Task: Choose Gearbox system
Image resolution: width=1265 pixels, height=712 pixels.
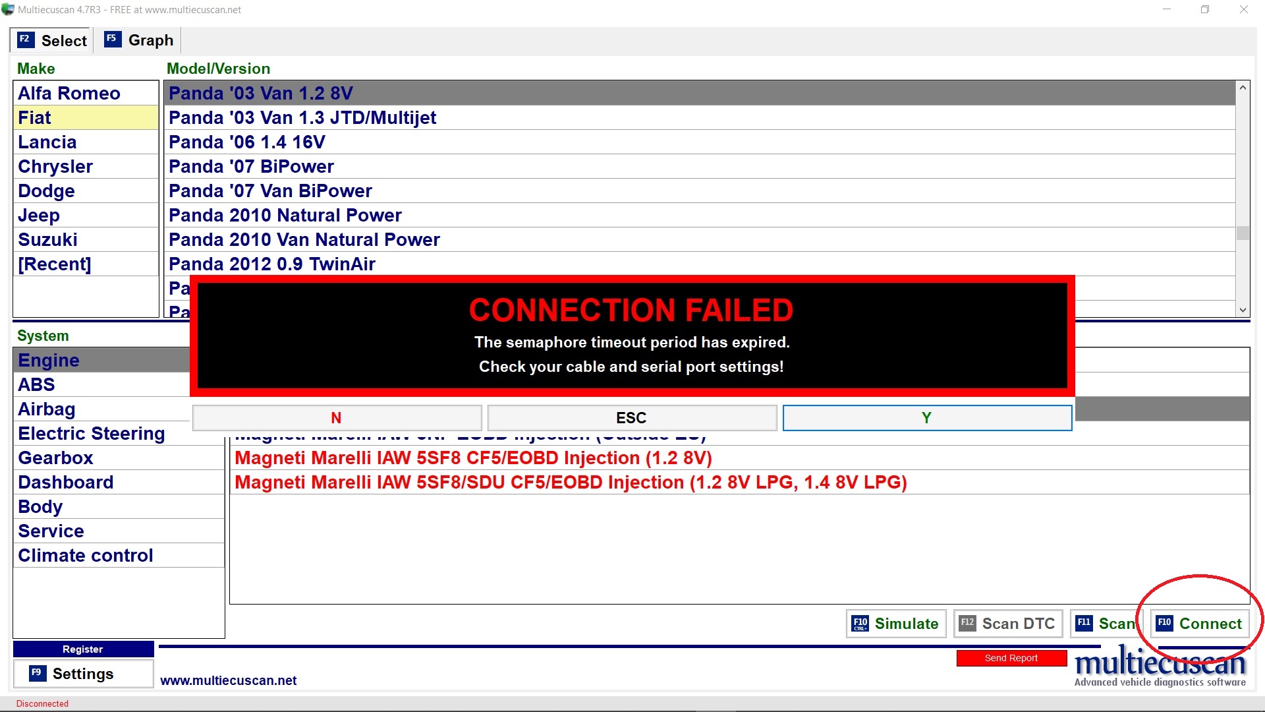Action: (119, 458)
